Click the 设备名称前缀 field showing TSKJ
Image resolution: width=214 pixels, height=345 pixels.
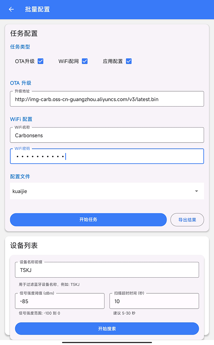pyautogui.click(x=107, y=270)
